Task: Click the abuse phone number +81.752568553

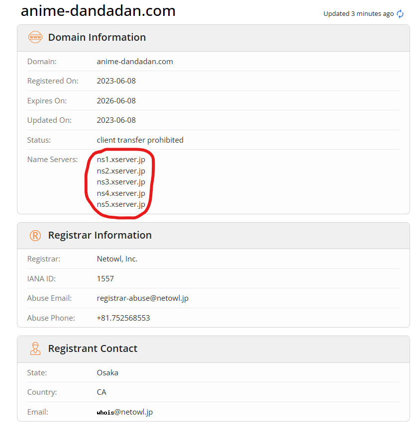Action: [123, 318]
